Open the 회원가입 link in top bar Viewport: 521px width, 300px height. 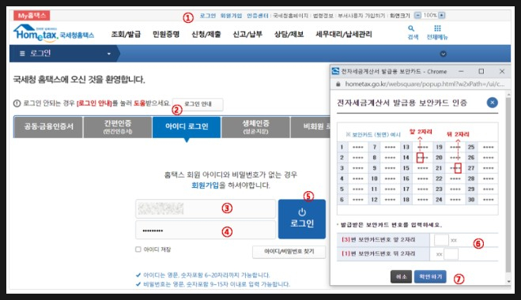tap(231, 16)
